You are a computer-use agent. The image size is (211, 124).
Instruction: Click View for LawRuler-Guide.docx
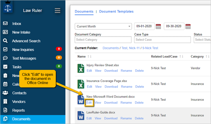pyautogui.click(x=98, y=118)
